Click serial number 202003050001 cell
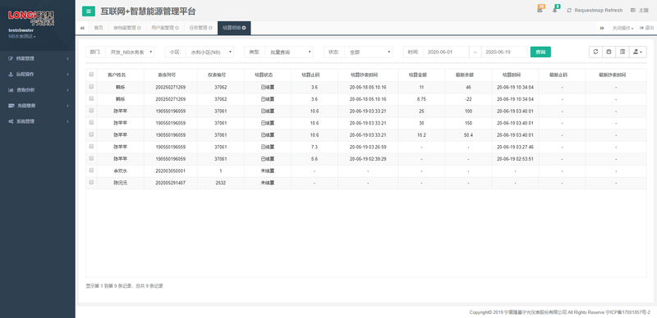 pos(171,170)
